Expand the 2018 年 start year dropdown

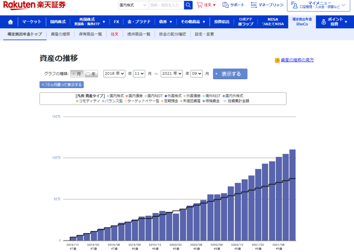click(114, 74)
